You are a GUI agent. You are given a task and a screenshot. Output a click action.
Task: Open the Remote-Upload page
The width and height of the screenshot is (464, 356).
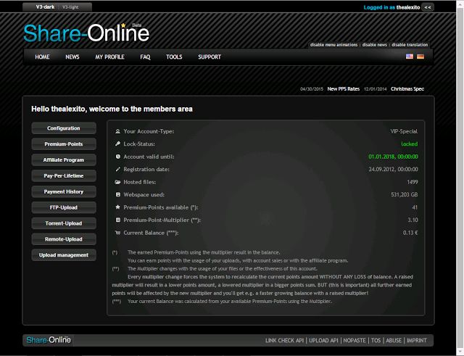(64, 239)
